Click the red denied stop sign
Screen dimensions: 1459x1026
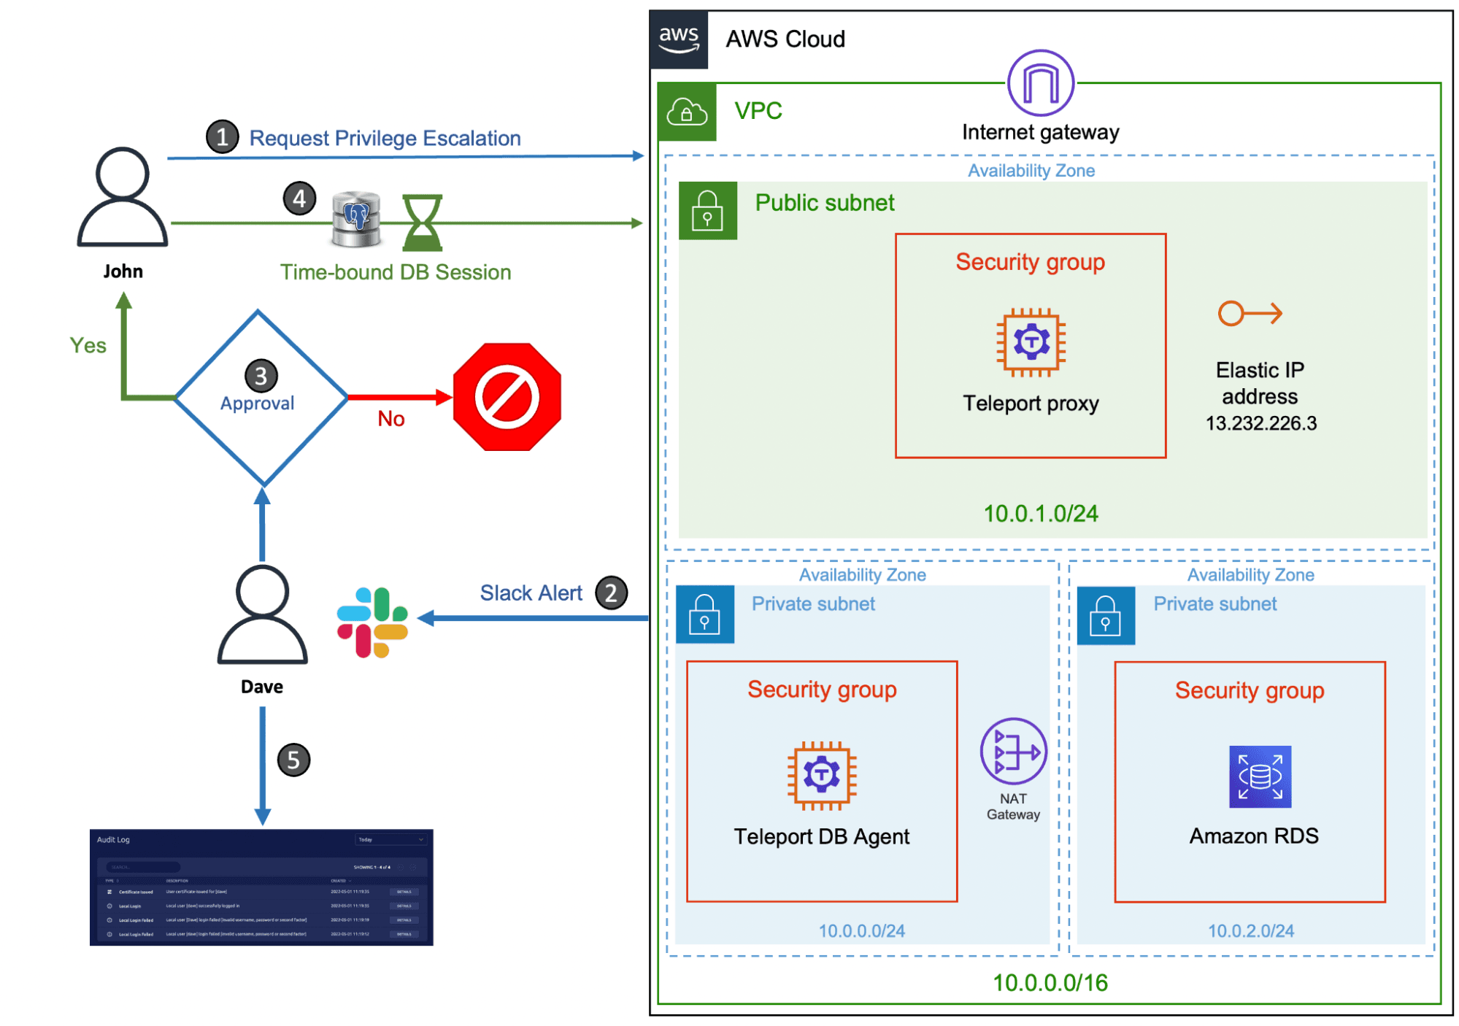point(507,397)
